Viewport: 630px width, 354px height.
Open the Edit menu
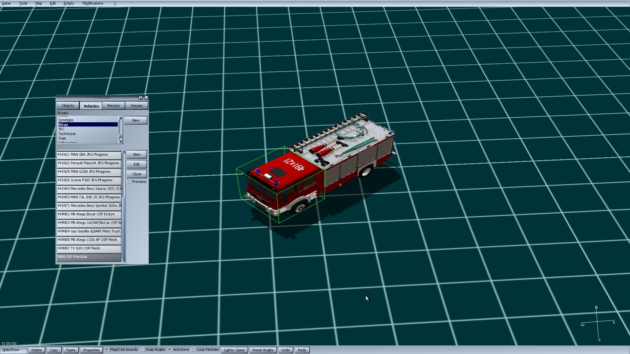53,3
